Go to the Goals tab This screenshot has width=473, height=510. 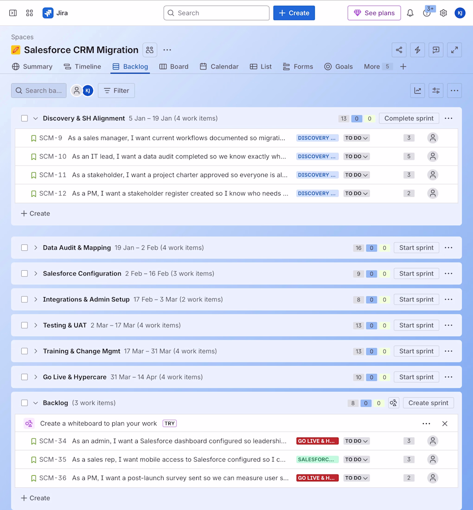pyautogui.click(x=339, y=67)
